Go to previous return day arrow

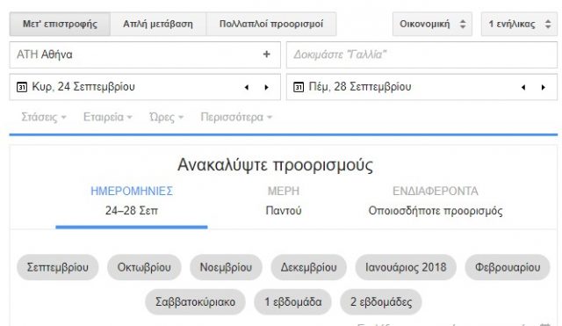pyautogui.click(x=523, y=88)
